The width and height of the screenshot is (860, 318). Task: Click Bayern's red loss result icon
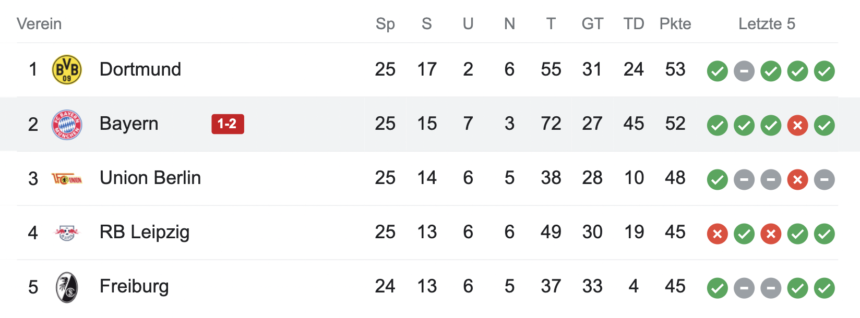(797, 126)
